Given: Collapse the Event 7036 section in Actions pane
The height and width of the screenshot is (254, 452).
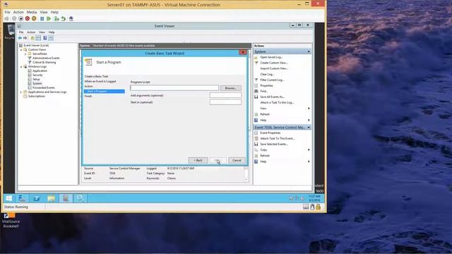Looking at the screenshot, I should [x=309, y=127].
